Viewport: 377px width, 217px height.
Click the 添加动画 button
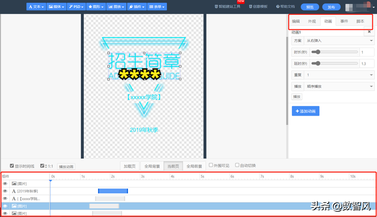[x=306, y=111]
